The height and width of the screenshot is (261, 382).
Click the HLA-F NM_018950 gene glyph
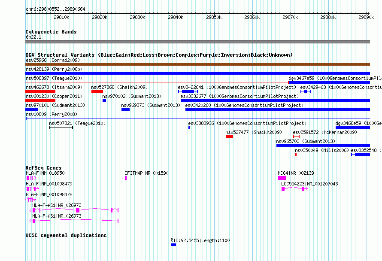point(31,178)
